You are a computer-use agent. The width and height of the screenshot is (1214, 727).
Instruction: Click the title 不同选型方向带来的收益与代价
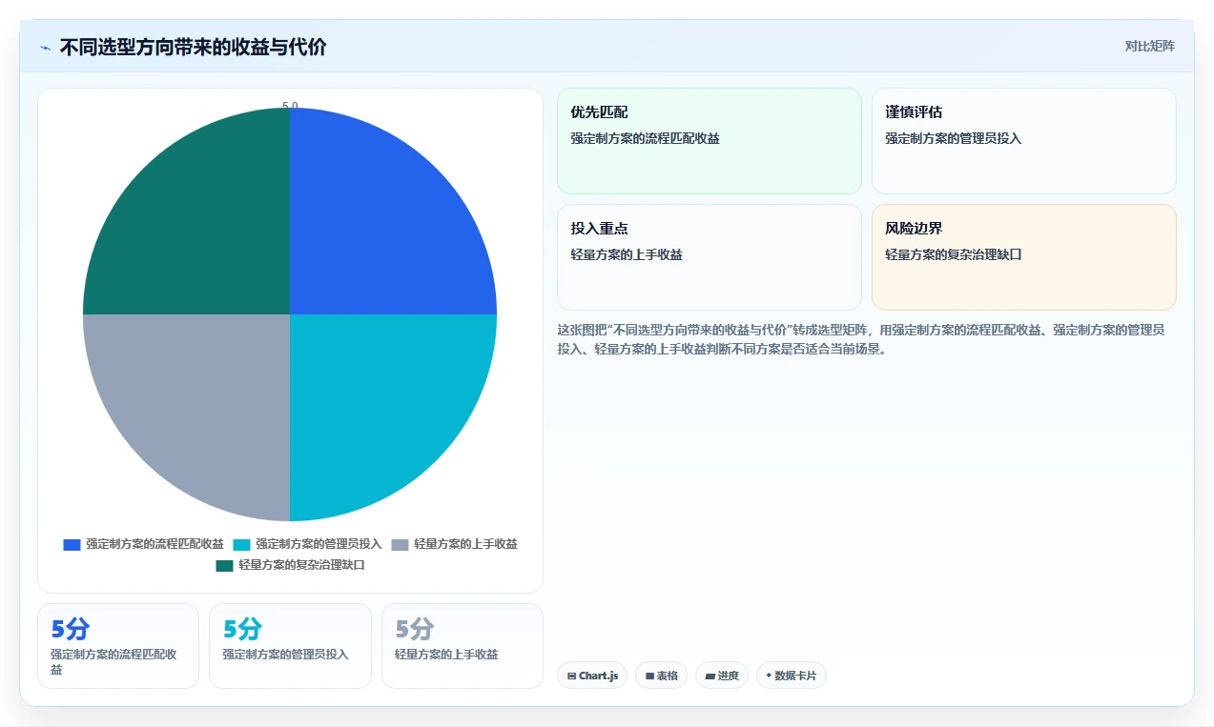point(193,47)
